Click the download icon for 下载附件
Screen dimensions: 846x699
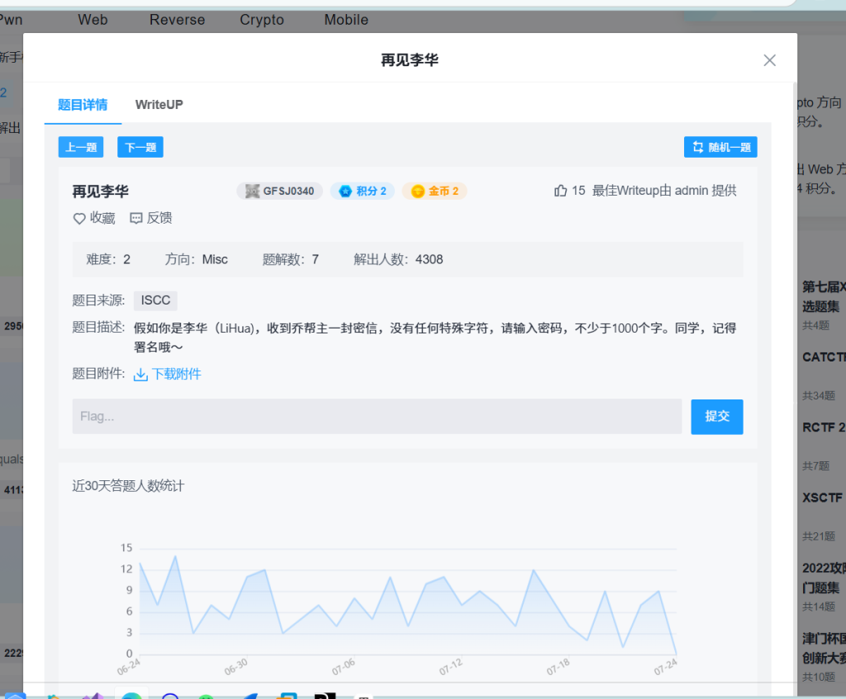pos(140,375)
